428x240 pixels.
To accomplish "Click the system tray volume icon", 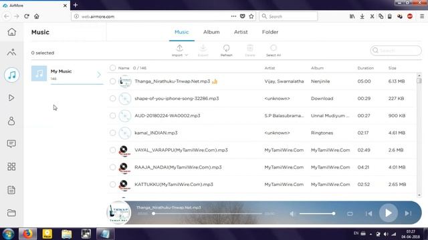I will pos(386,234).
